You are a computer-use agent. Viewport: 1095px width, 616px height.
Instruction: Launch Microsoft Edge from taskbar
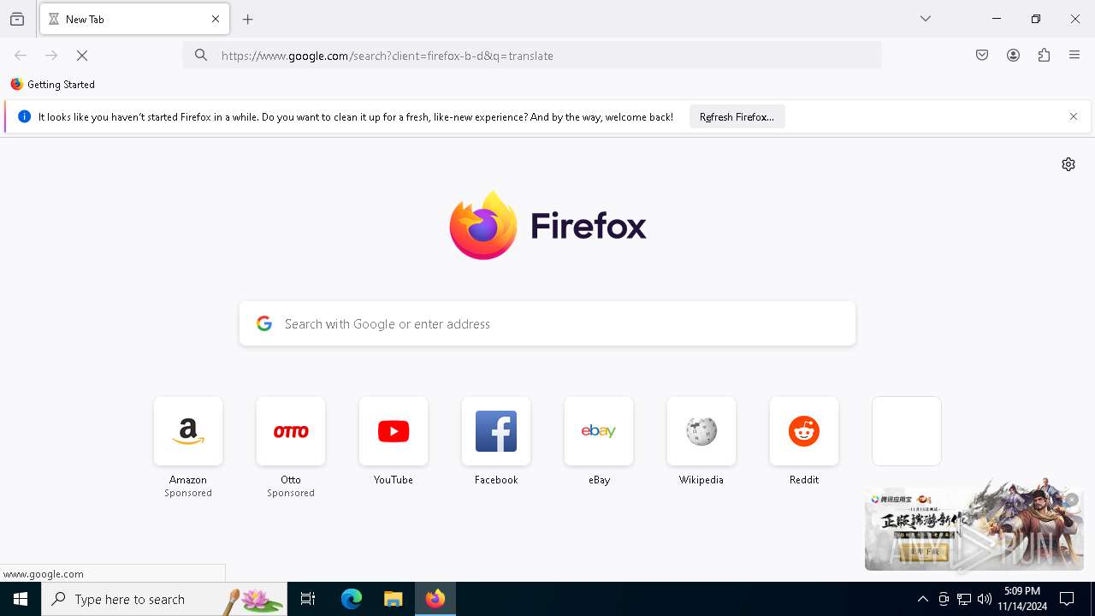tap(352, 599)
